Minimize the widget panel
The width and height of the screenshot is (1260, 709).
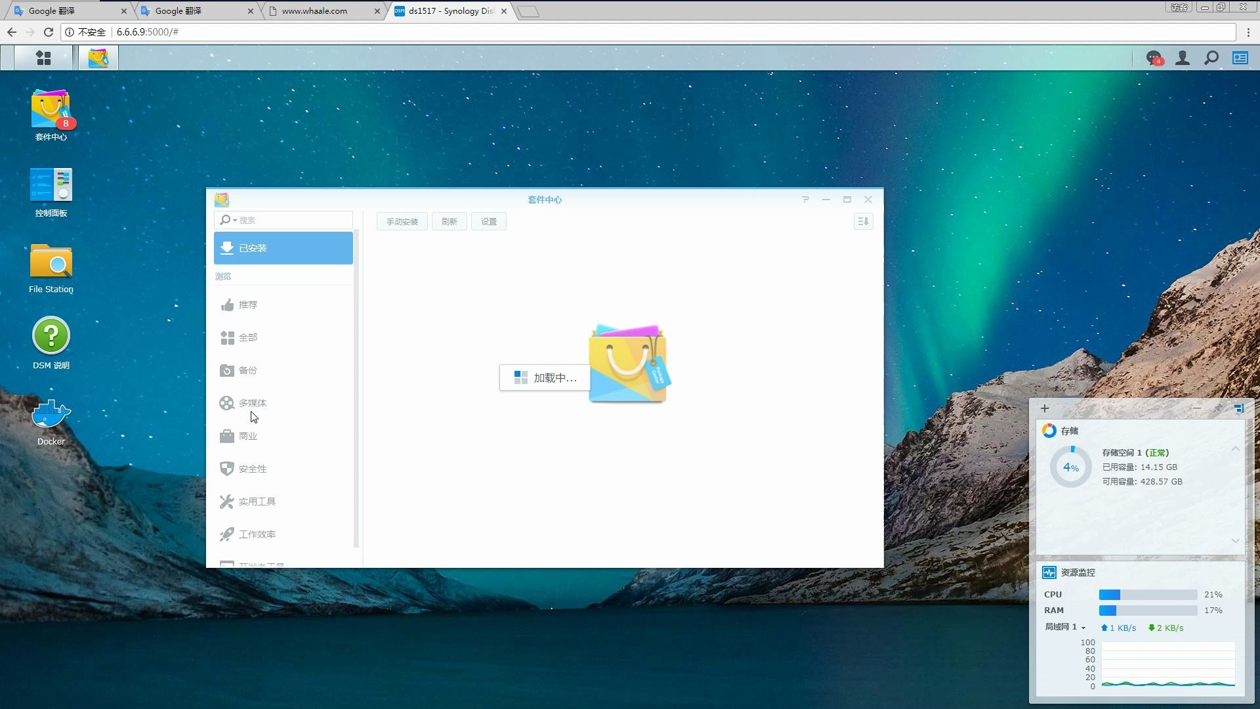(1197, 408)
